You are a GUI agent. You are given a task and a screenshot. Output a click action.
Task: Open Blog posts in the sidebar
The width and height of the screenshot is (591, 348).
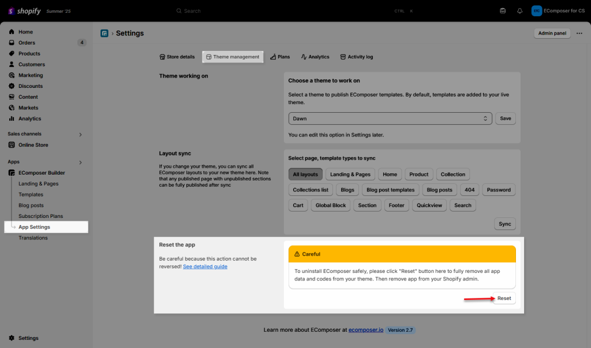(x=31, y=205)
